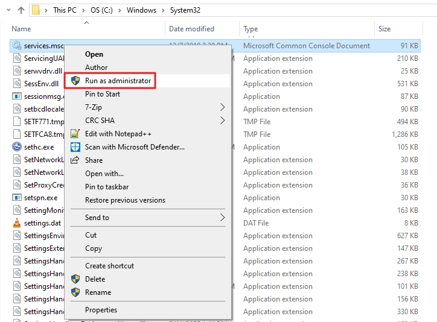Click the services.msc gear file icon
Screen dimensions: 437x322
click(x=17, y=45)
